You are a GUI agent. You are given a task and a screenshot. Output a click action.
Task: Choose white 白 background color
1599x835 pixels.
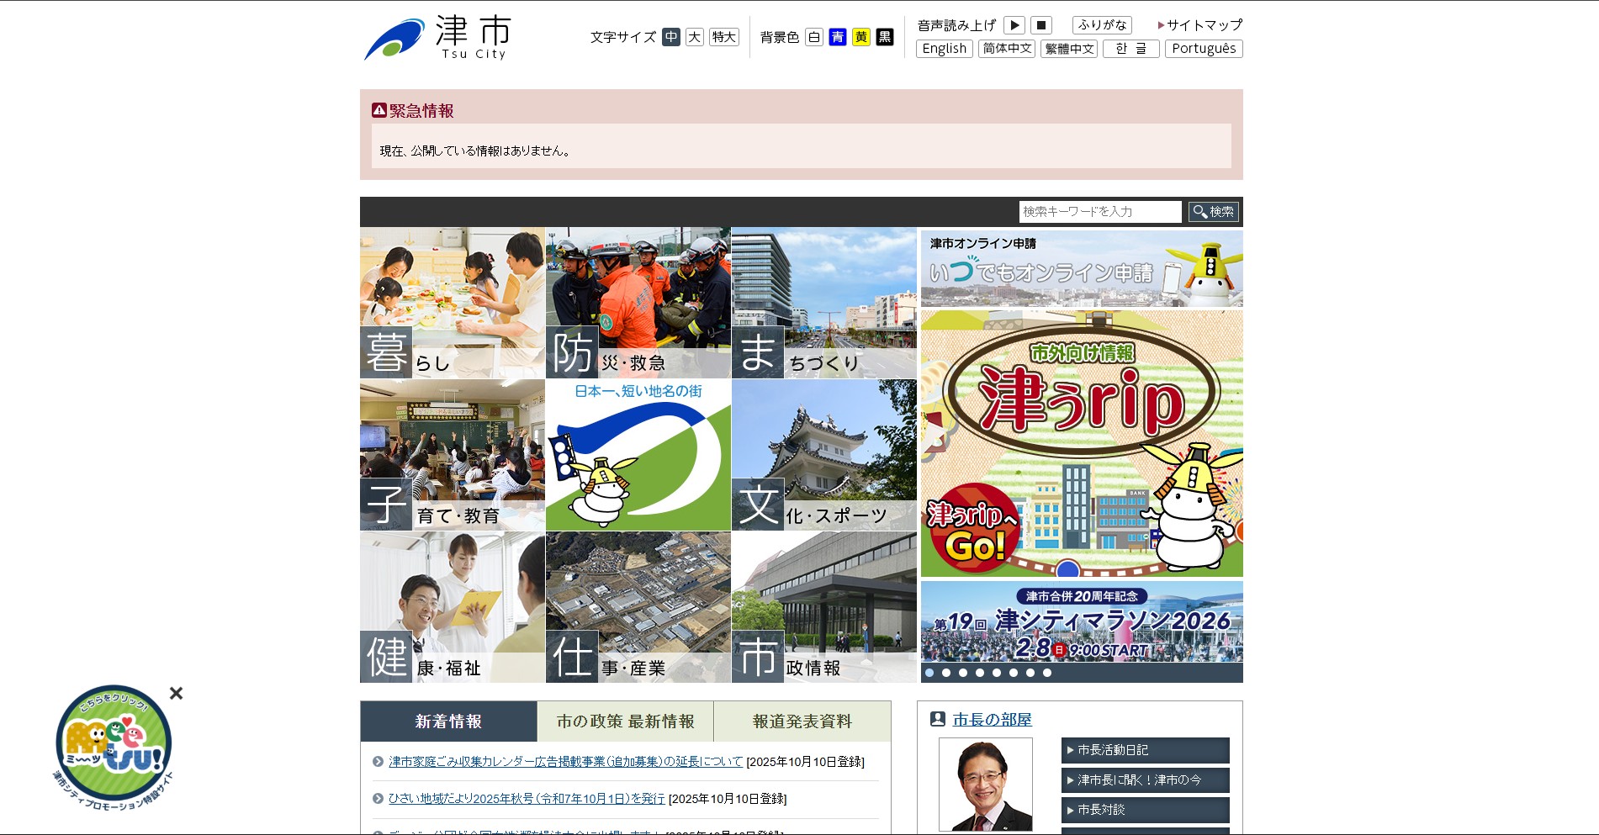pos(814,37)
